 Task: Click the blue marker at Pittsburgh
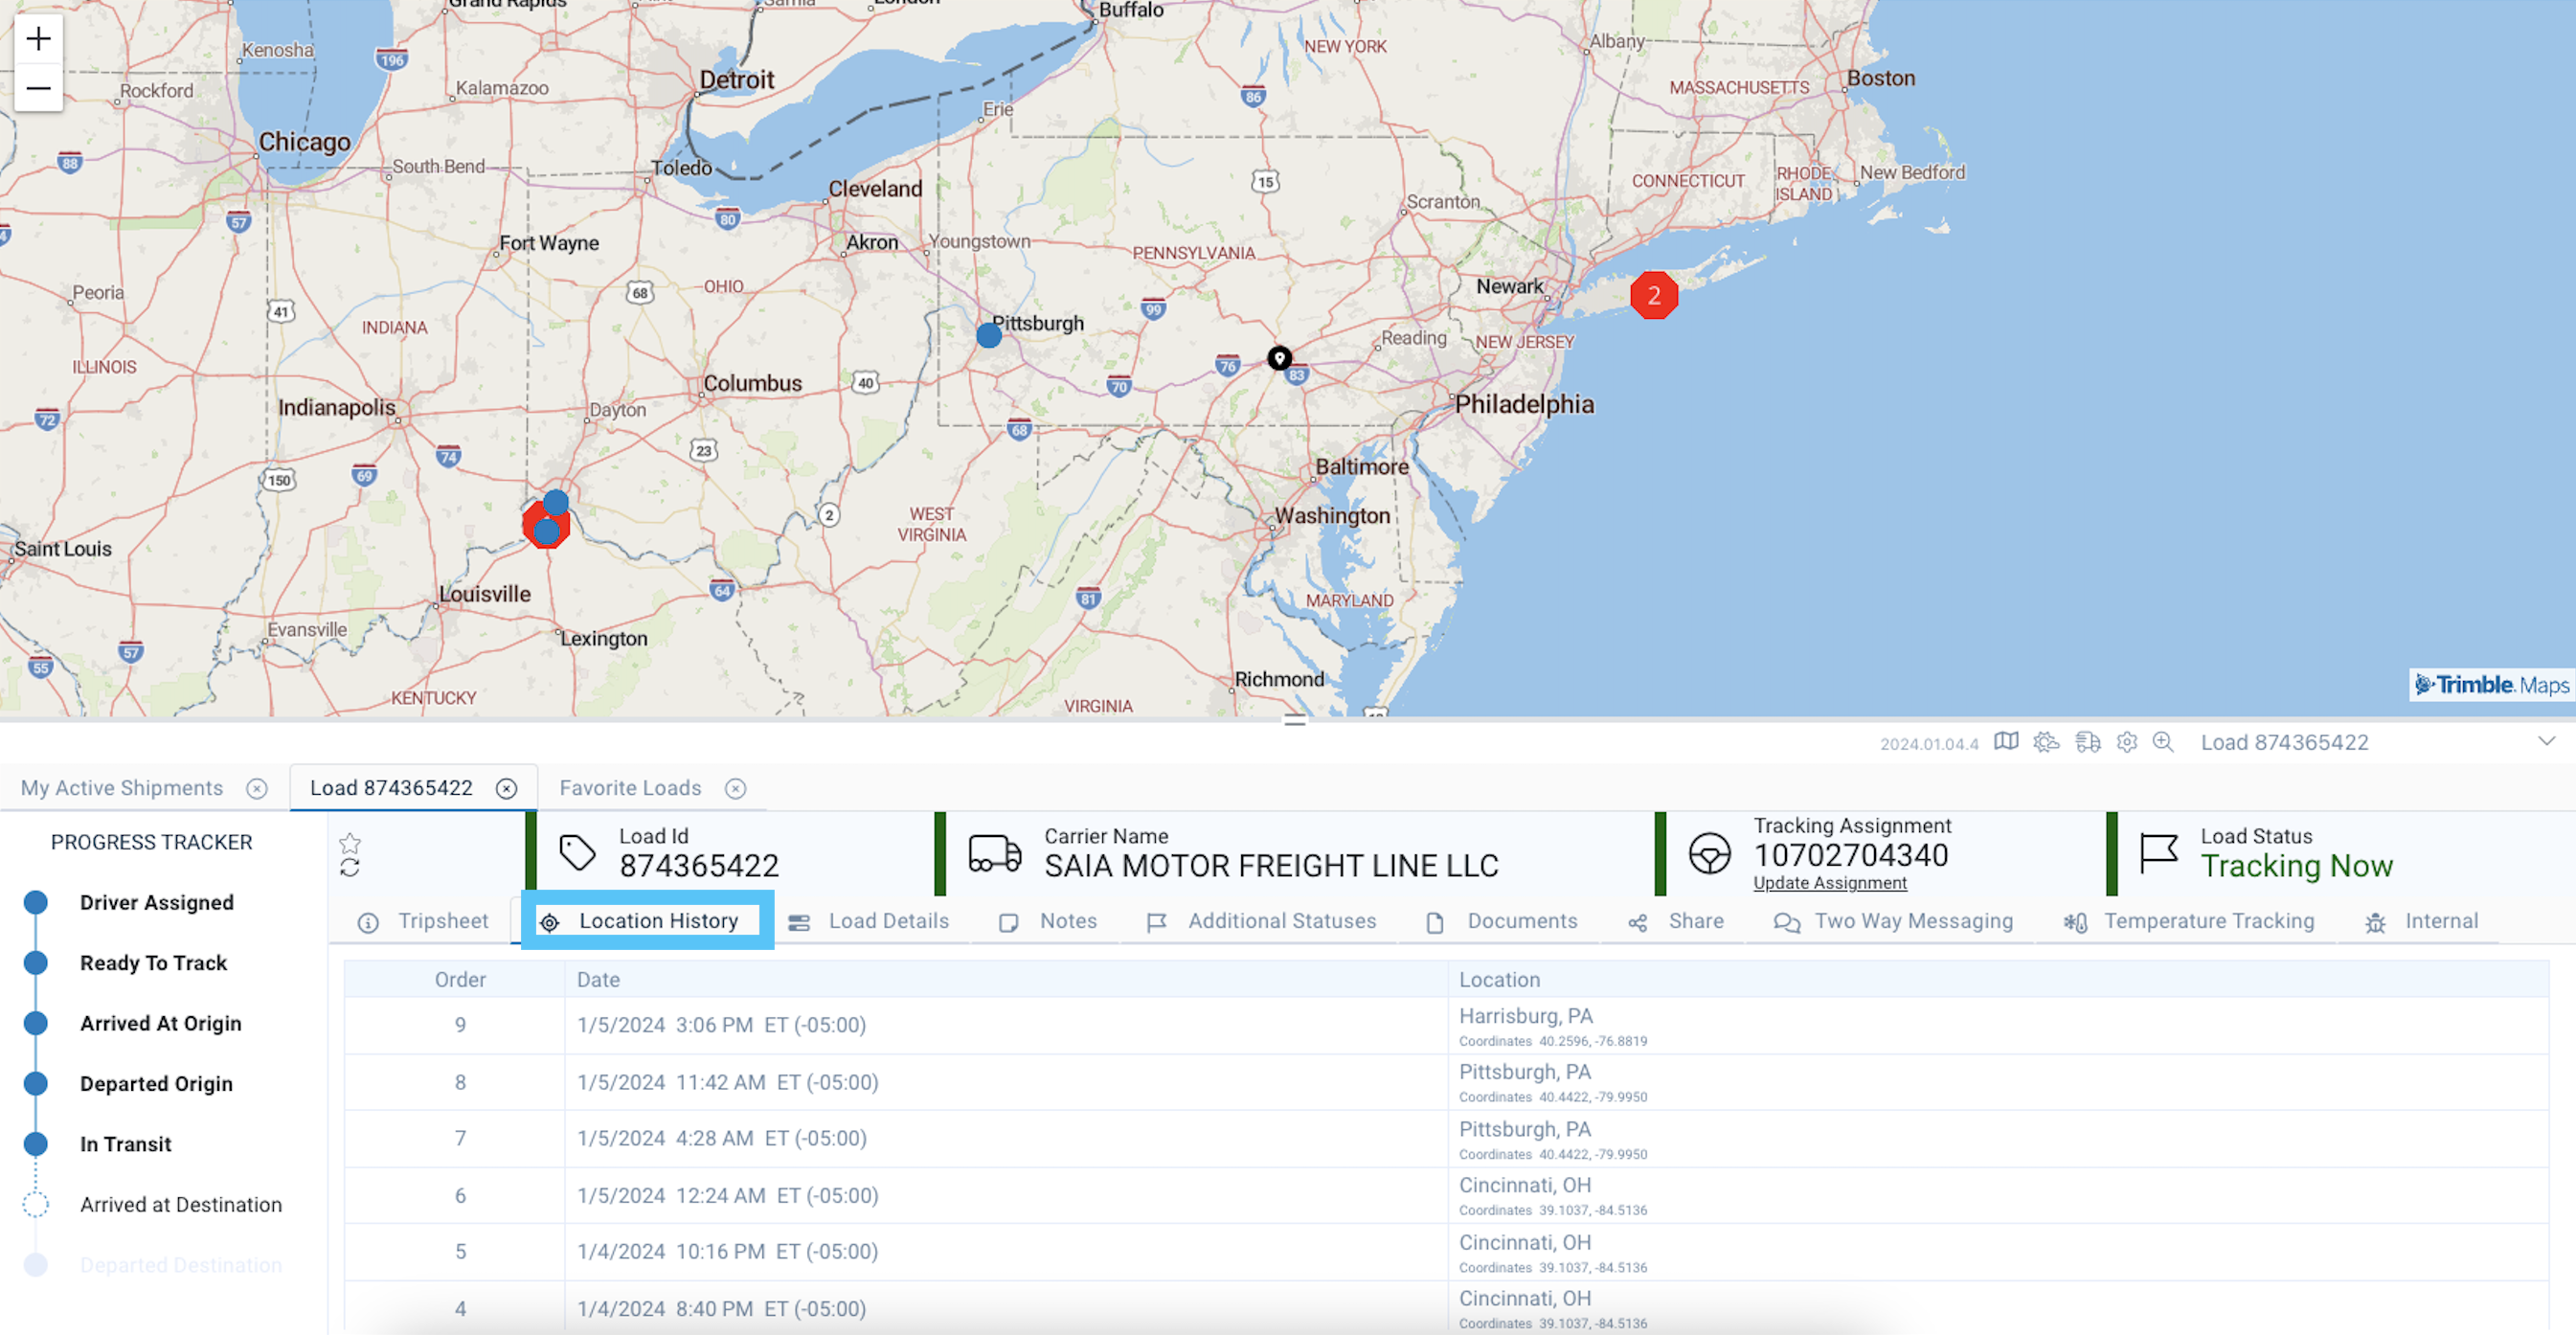988,335
